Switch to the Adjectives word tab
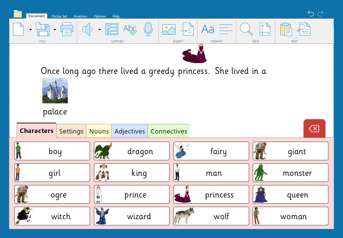The image size is (343, 238). coord(129,131)
